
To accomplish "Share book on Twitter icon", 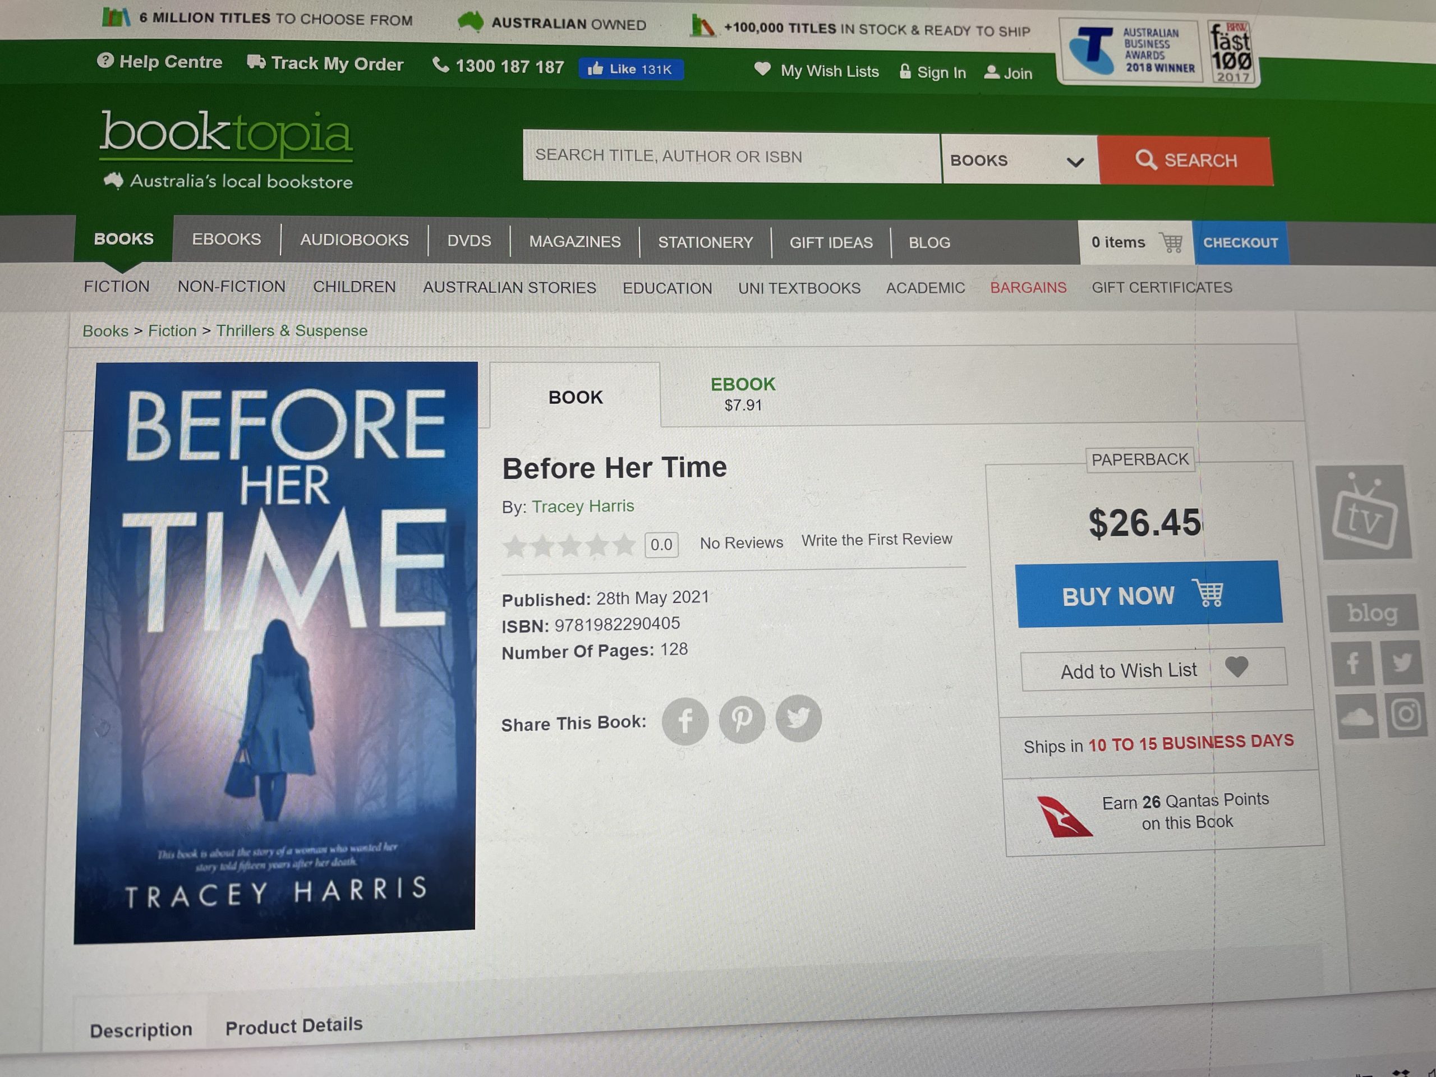I will [799, 718].
